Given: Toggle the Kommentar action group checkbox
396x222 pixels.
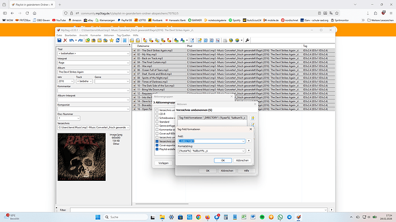Looking at the screenshot, I should tap(157, 130).
